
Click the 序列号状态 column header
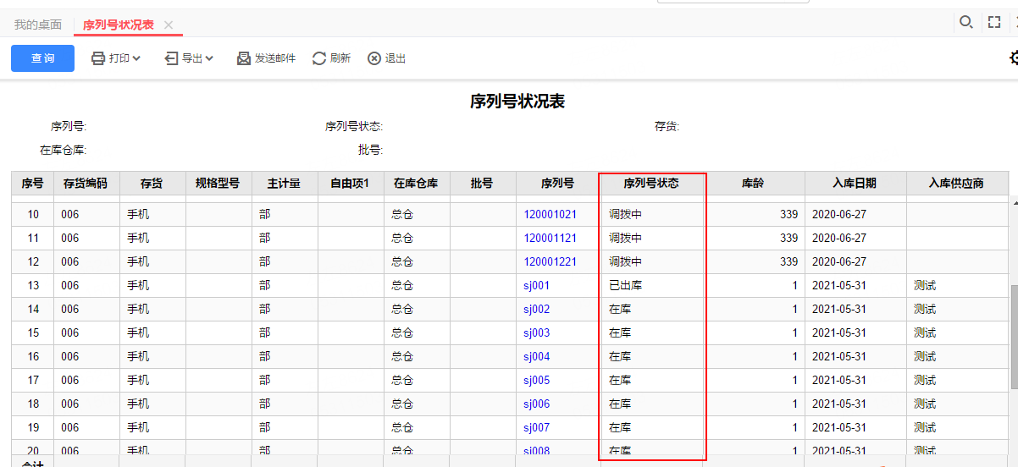(650, 183)
